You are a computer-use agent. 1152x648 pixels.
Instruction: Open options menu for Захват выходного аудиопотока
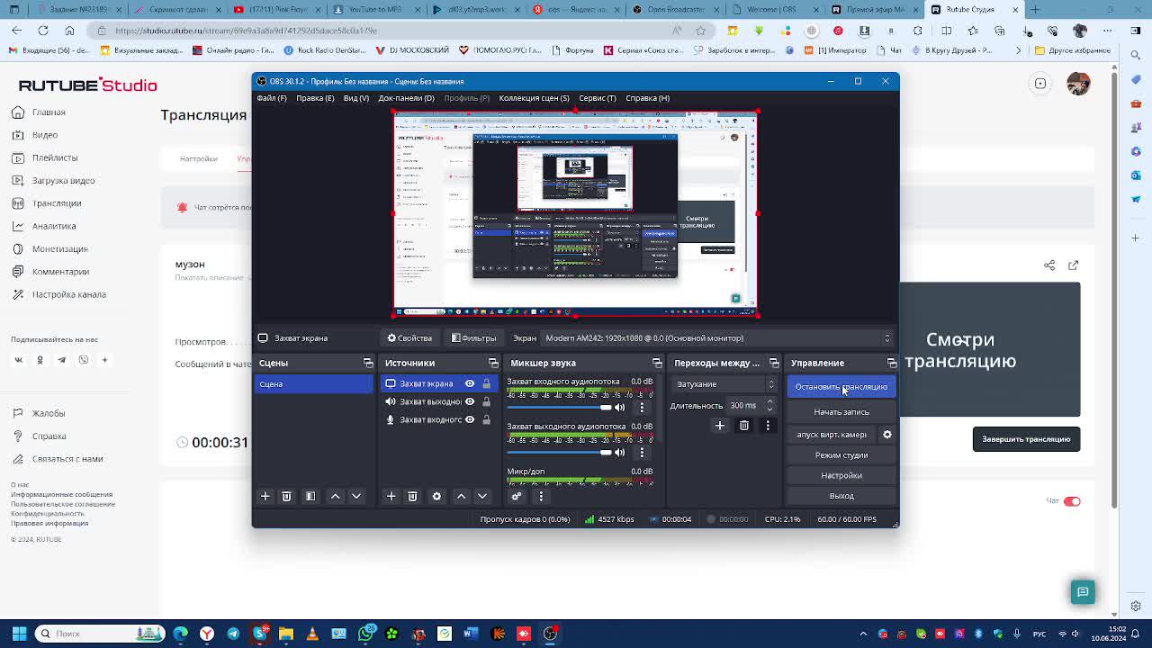[642, 453]
